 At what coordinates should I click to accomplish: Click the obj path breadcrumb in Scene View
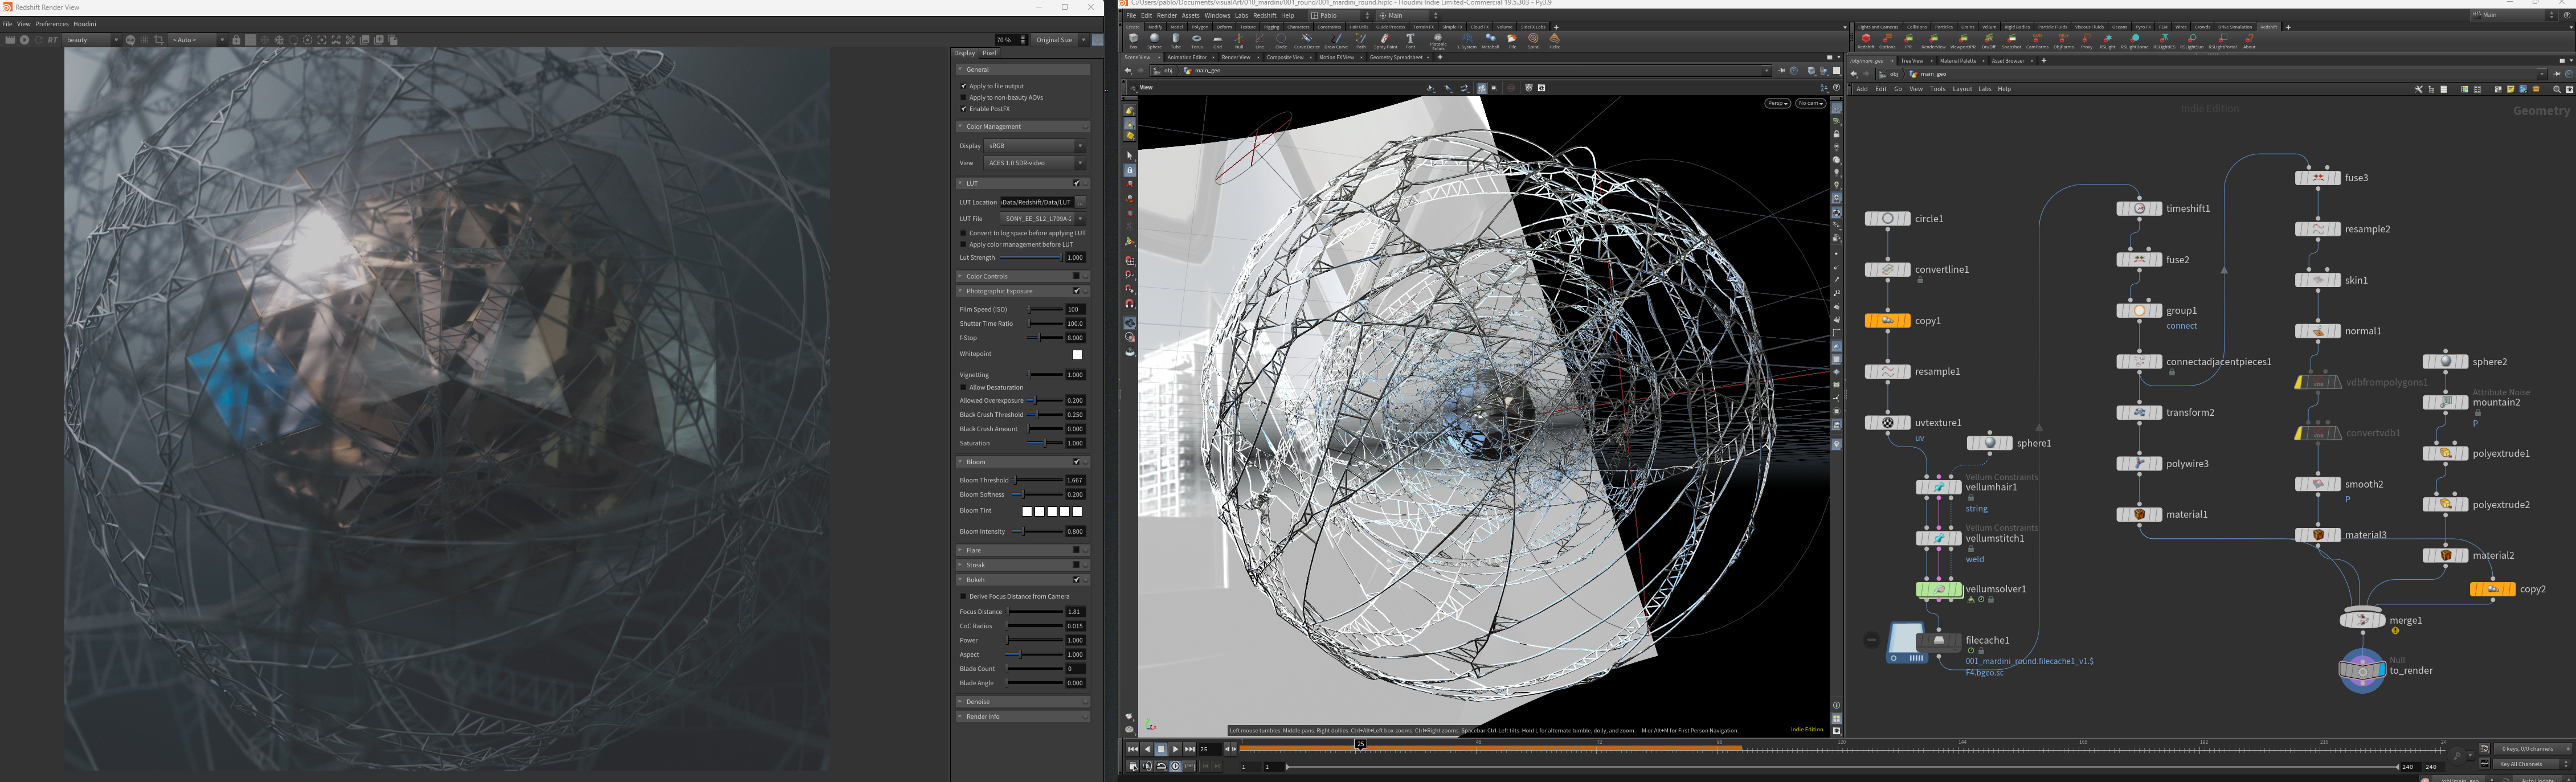click(x=1163, y=71)
